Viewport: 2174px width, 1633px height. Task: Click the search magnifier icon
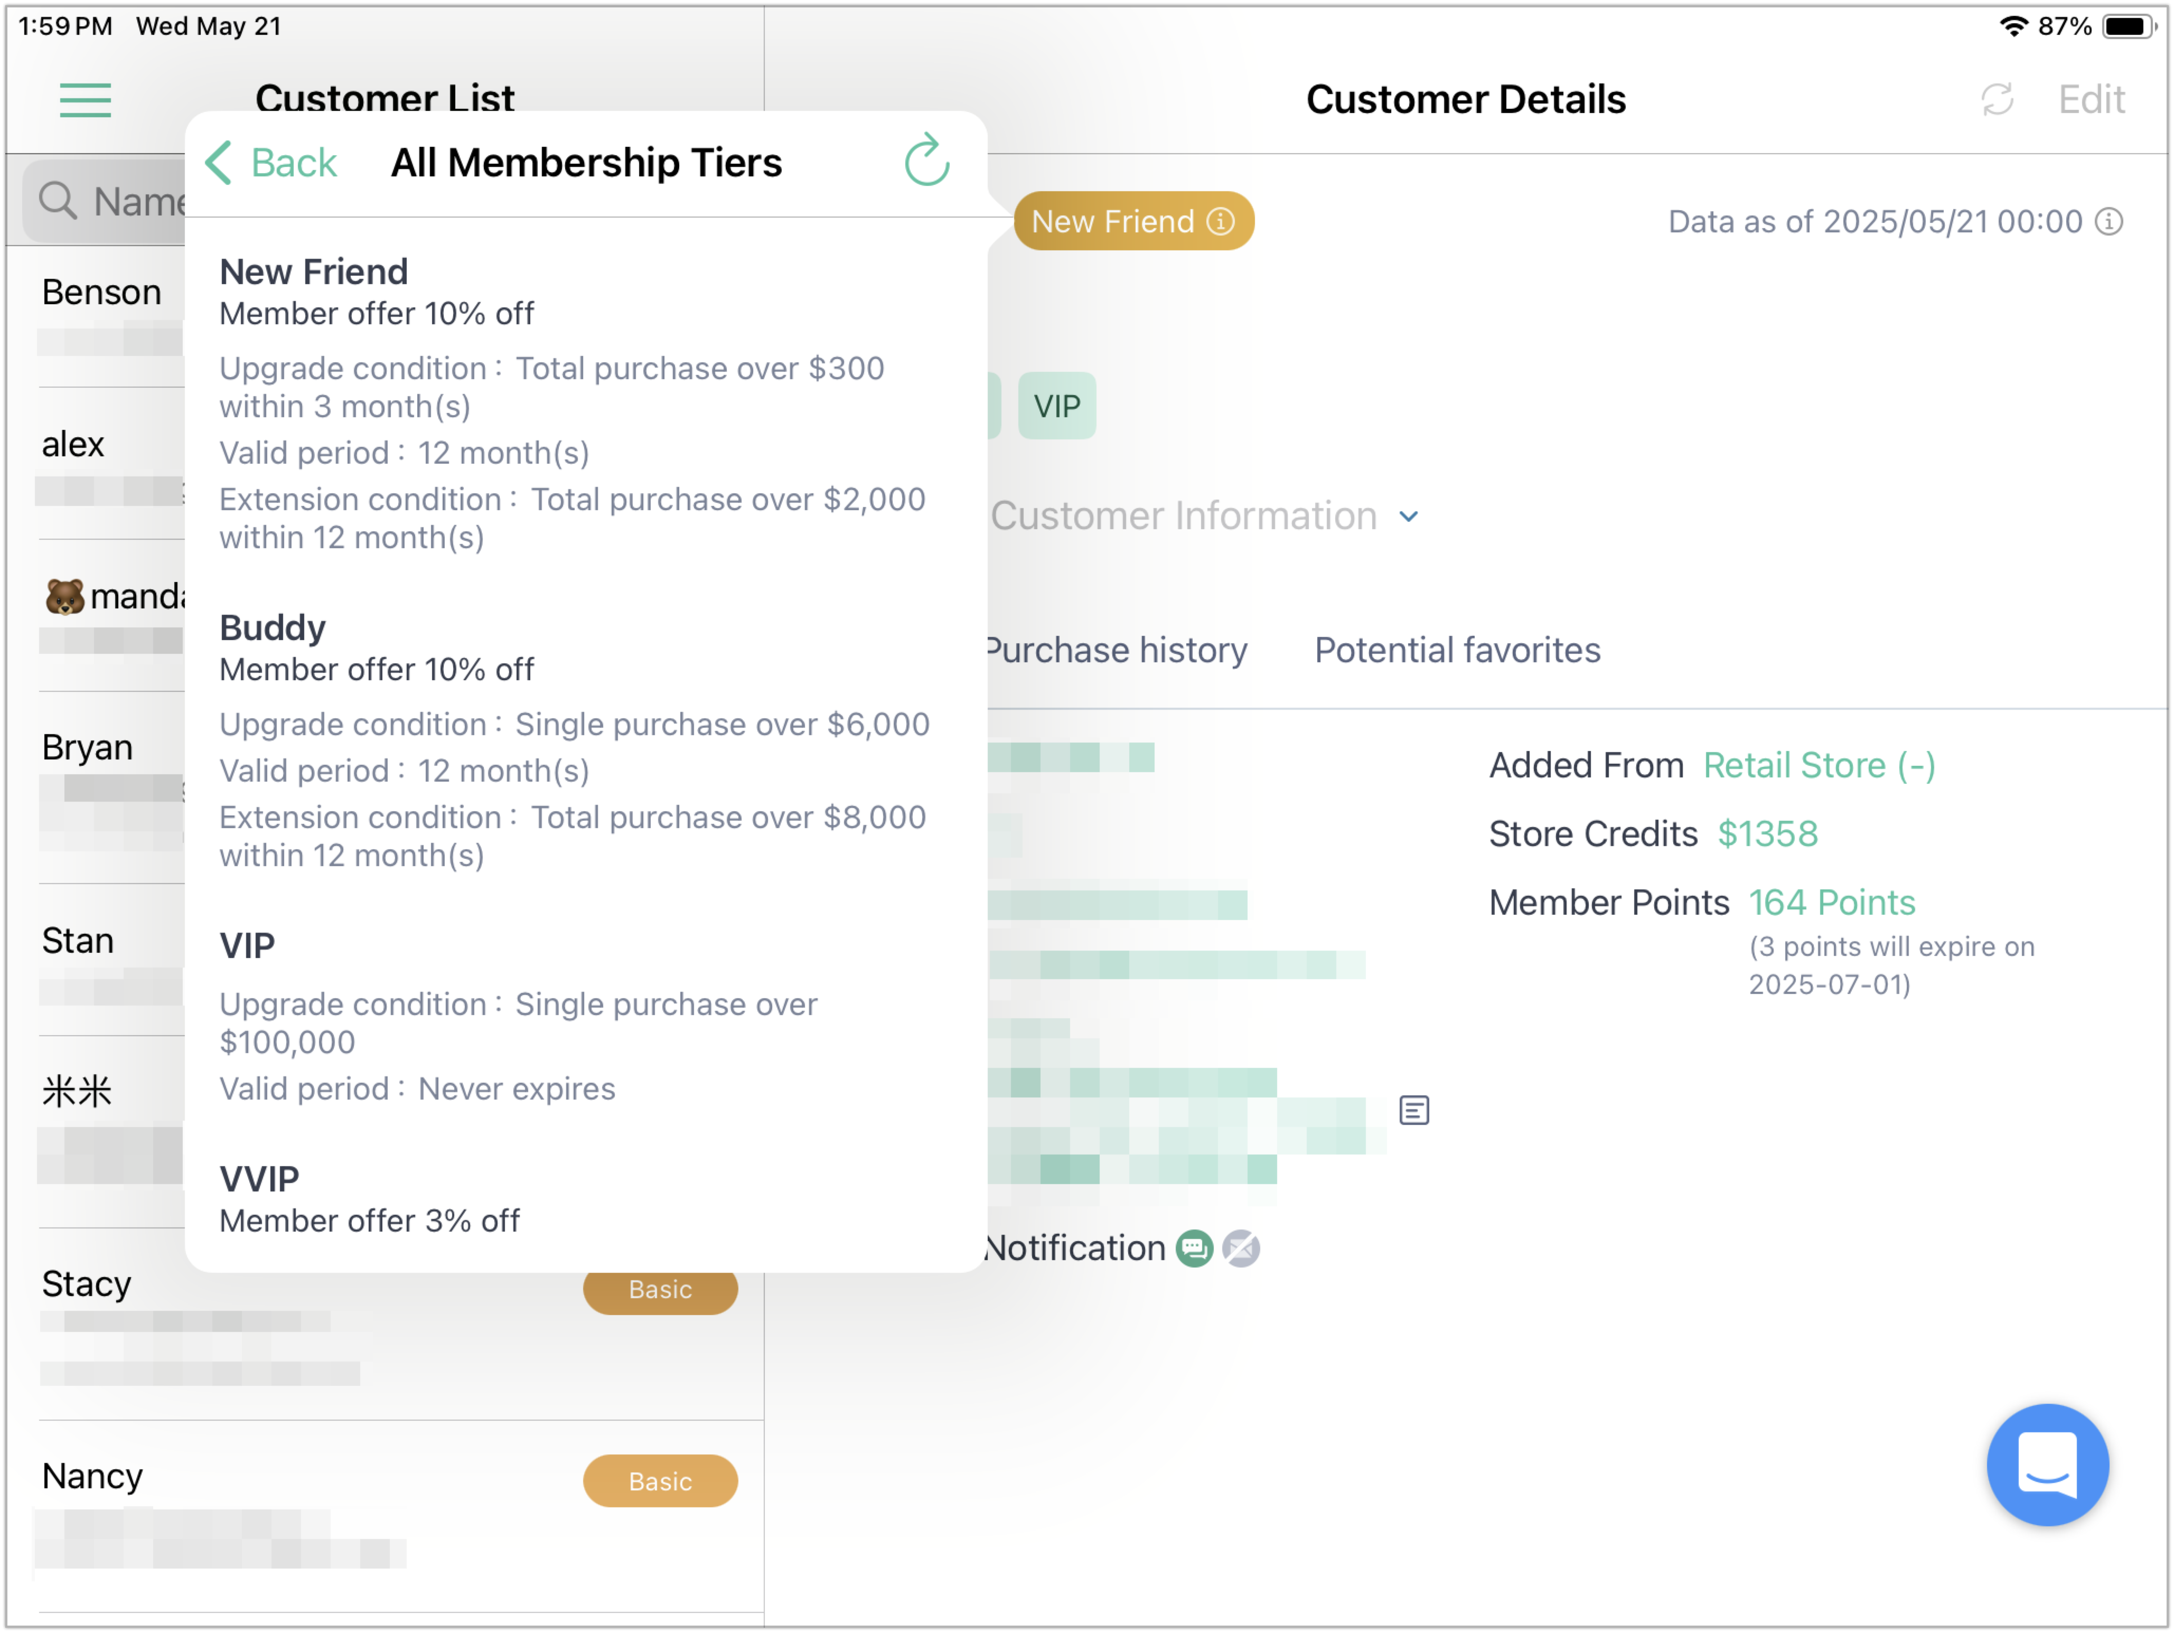[58, 201]
